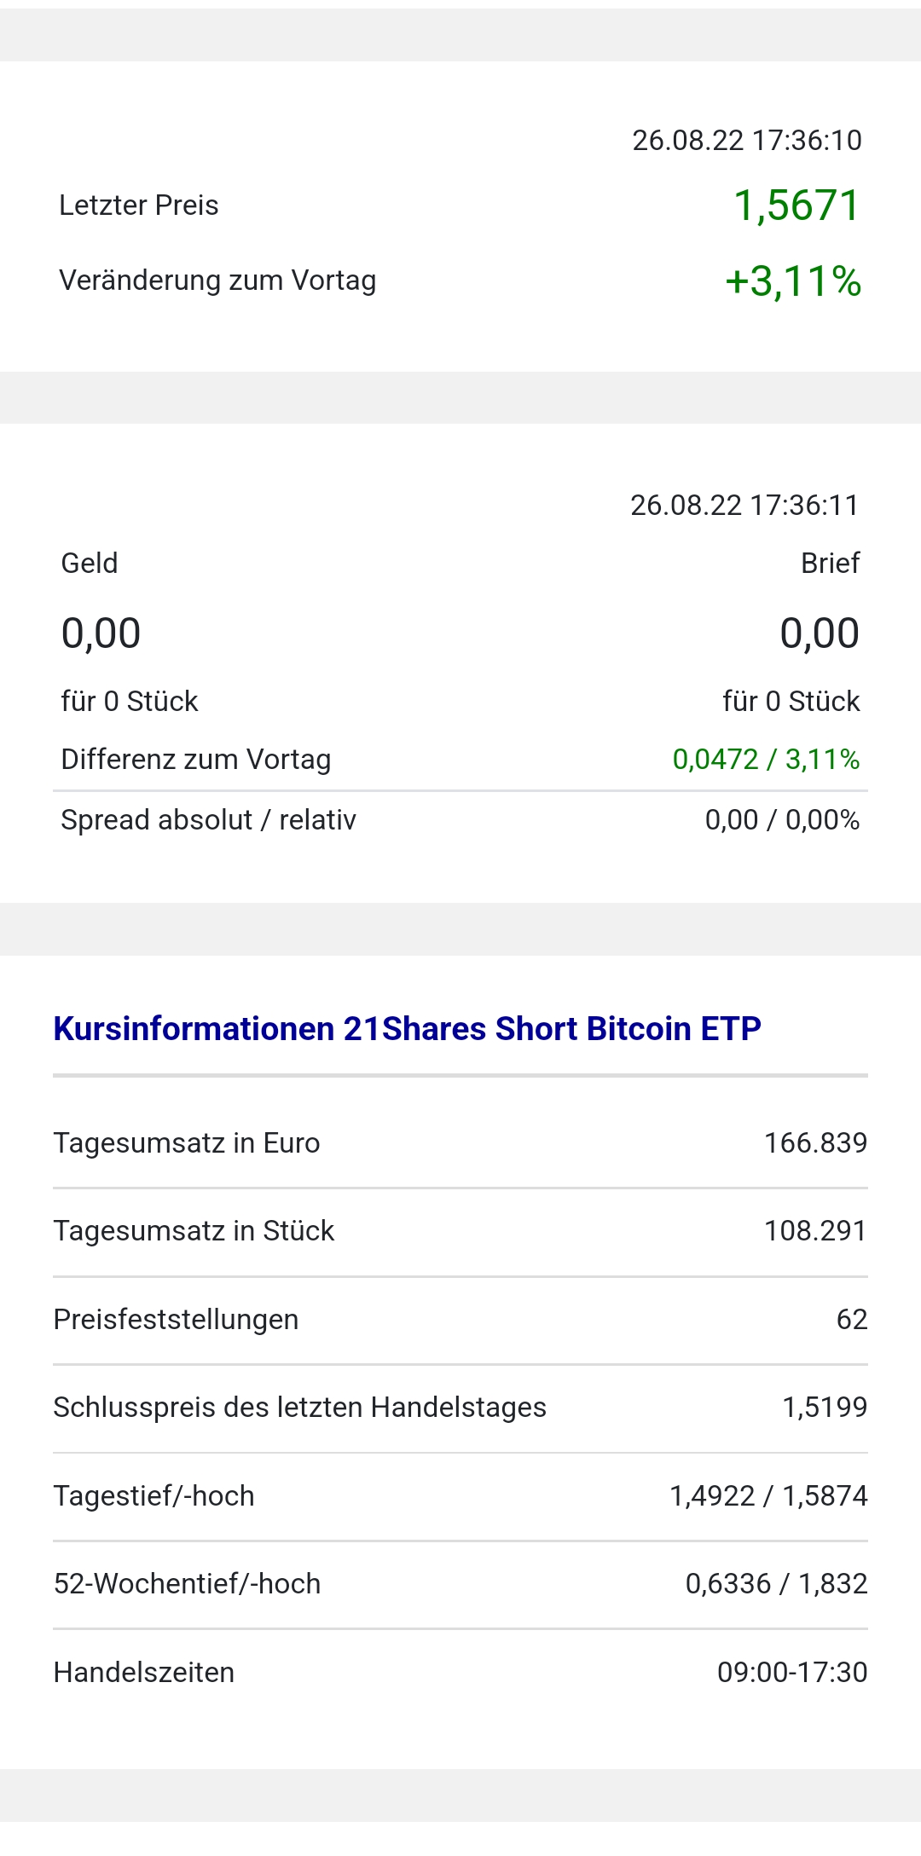This screenshot has height=1856, width=921.
Task: Click the trading hours 09:00-17:30
Action: pos(792,1673)
